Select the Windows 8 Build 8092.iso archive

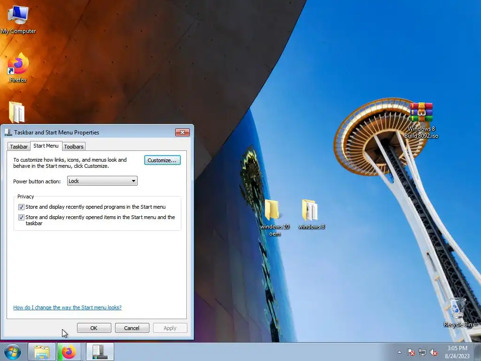(421, 120)
